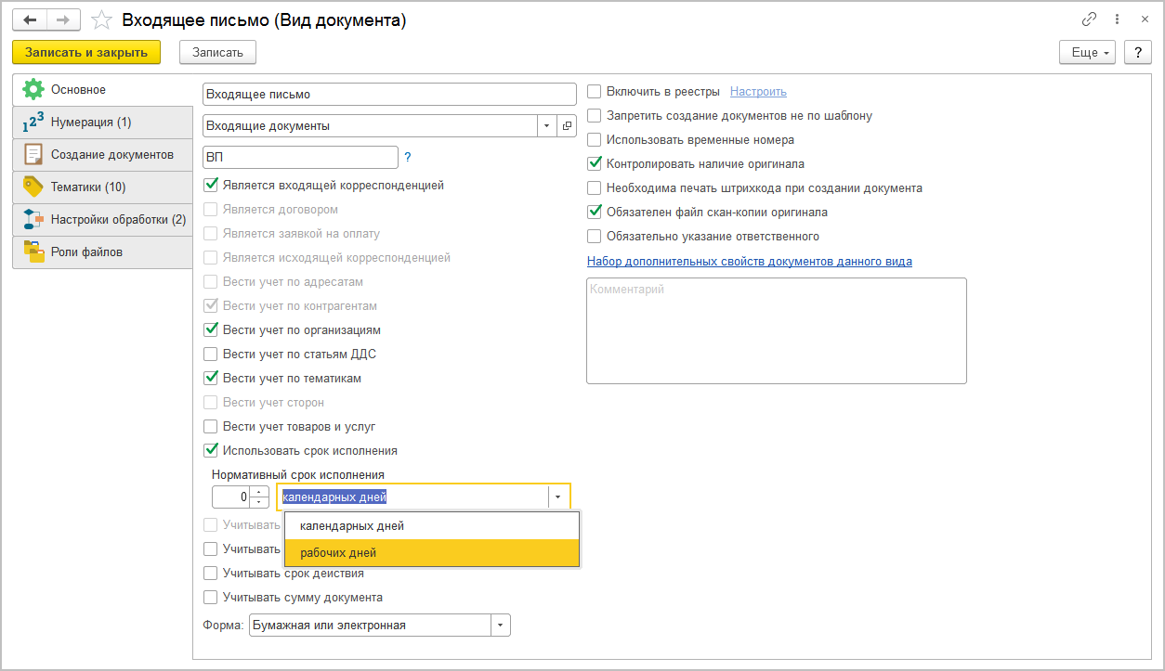Click the forward navigation arrow
The width and height of the screenshot is (1165, 671).
pyautogui.click(x=62, y=19)
